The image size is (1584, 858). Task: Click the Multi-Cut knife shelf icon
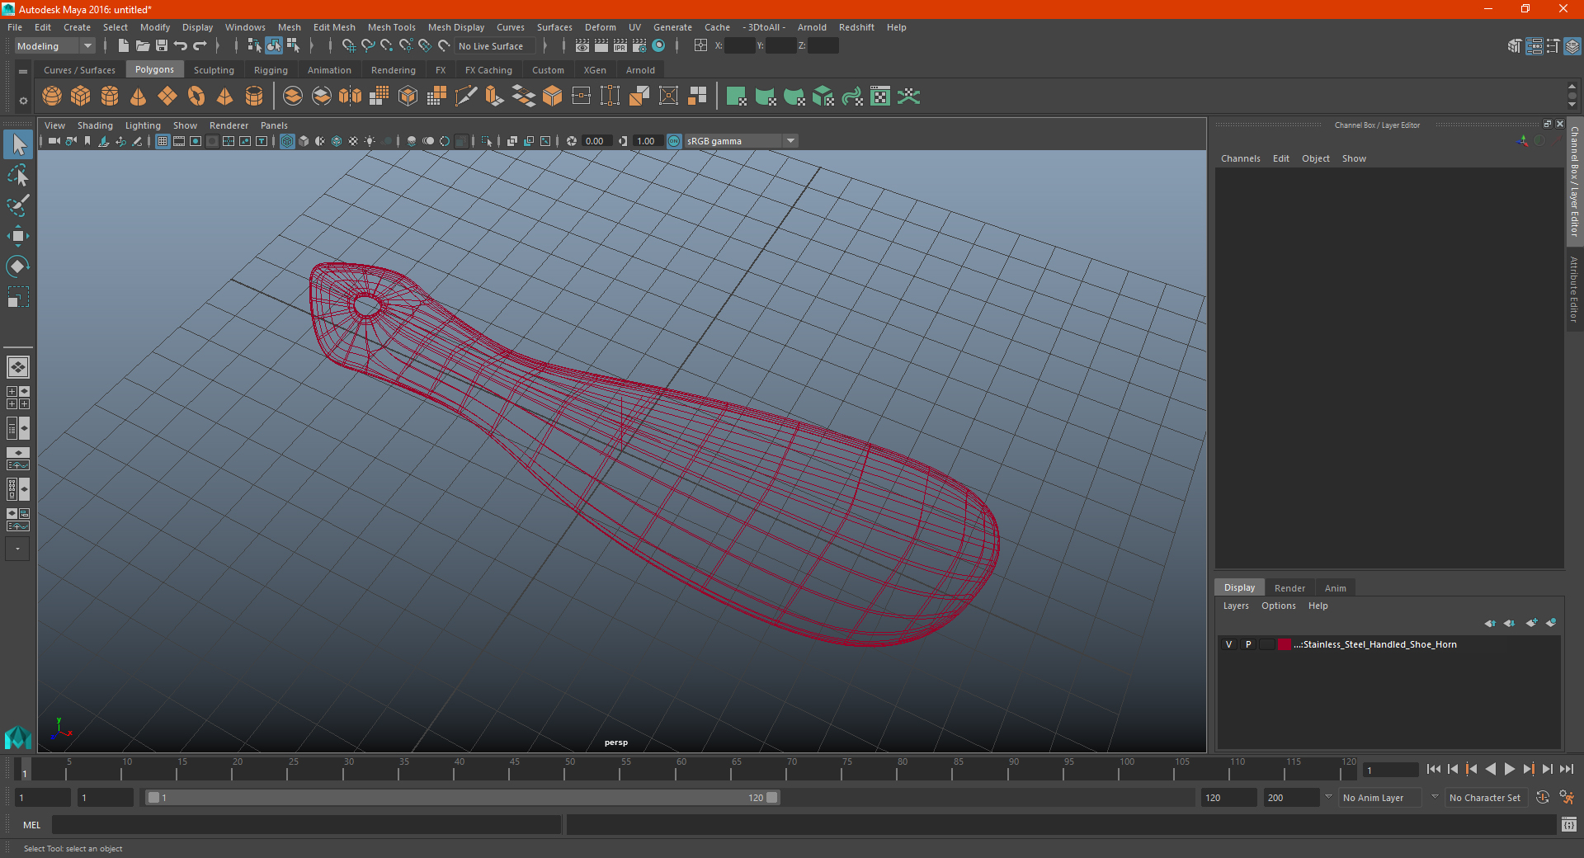(466, 97)
